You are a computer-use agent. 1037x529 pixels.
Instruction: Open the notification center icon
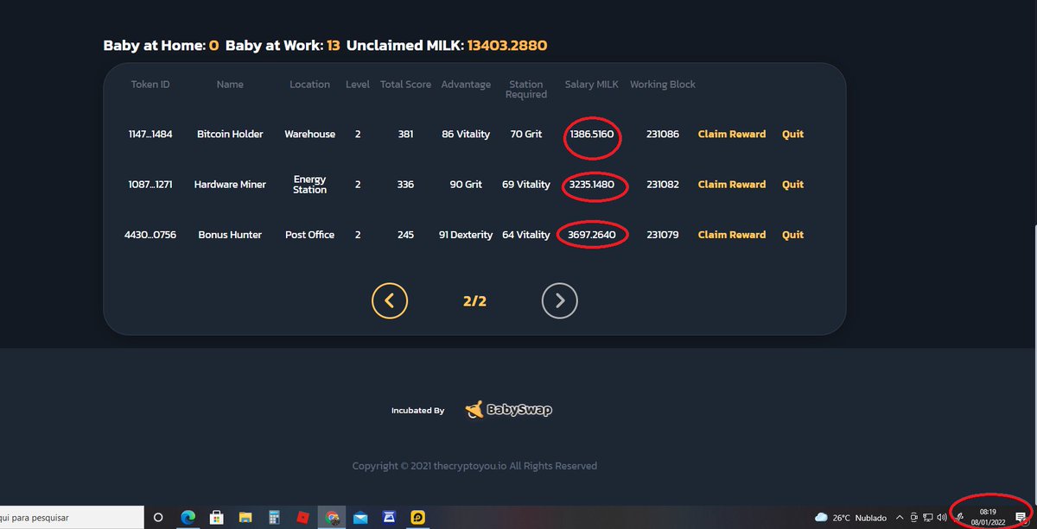tap(1021, 518)
